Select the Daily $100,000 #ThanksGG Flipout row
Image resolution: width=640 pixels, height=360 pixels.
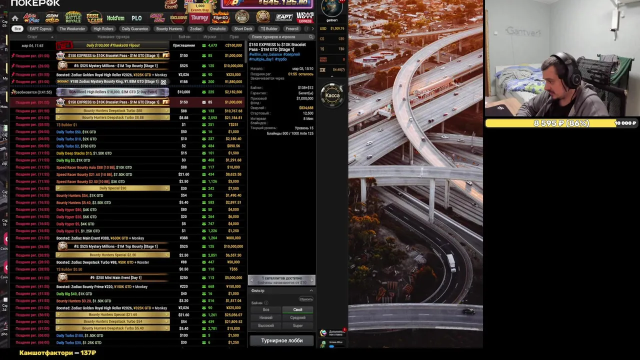(127, 45)
